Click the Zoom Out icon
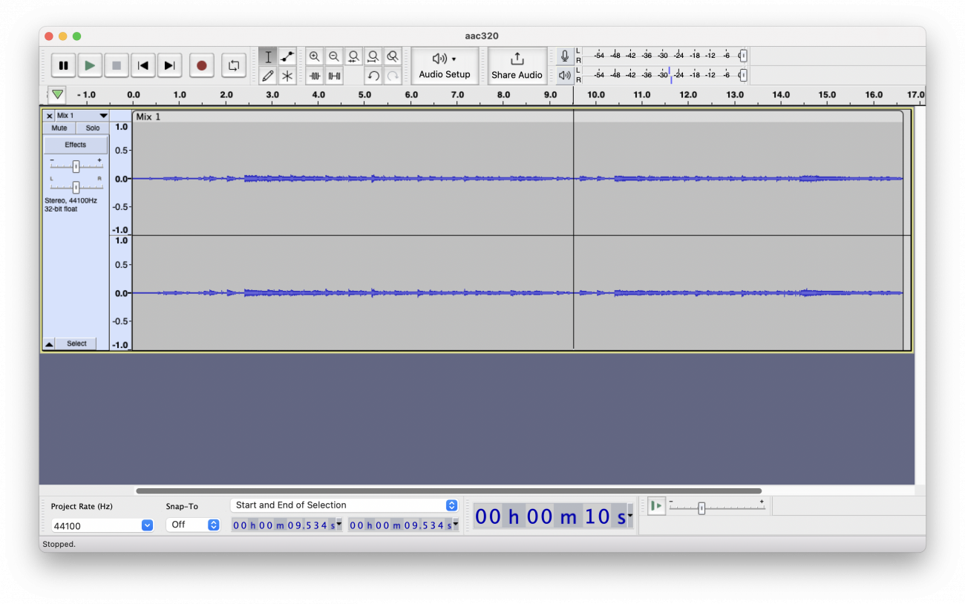The image size is (965, 604). [334, 56]
